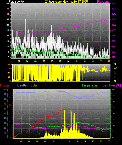
Task: Select the 24 hour graph day title
Action: point(66,2)
